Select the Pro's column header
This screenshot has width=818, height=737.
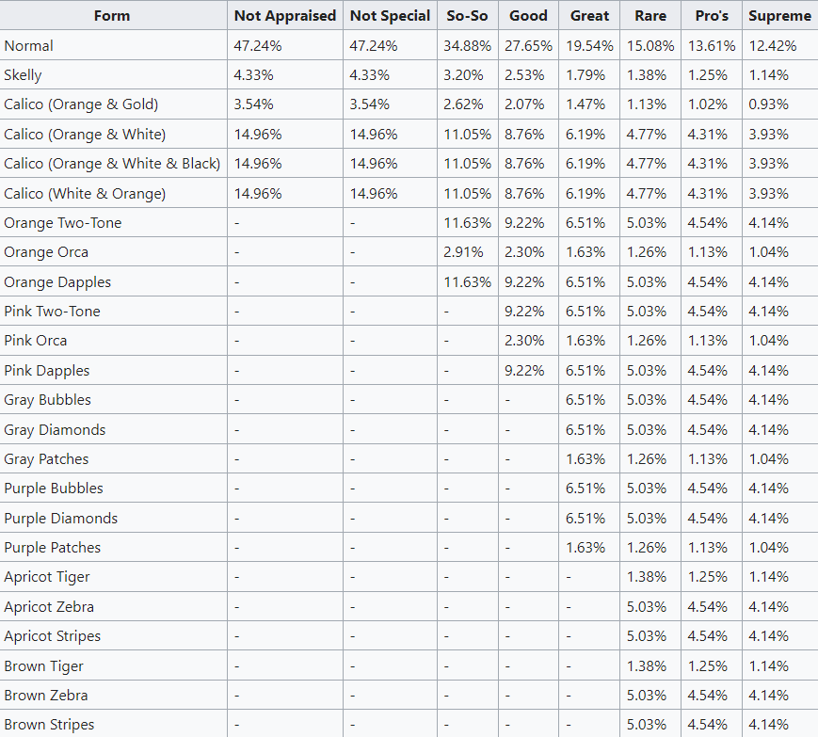pos(712,16)
